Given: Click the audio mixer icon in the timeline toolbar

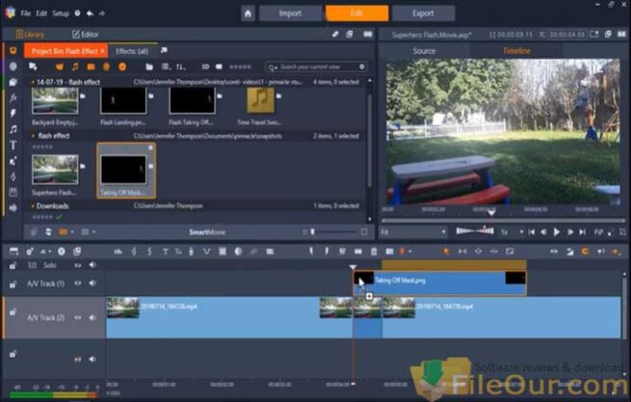Looking at the screenshot, I should pos(118,252).
